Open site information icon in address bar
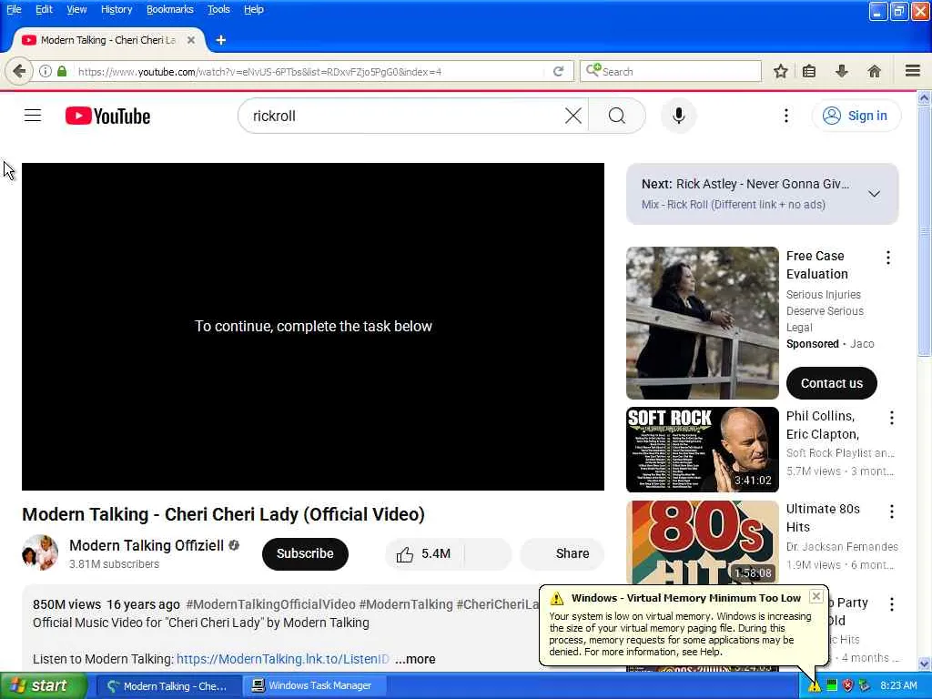 [46, 71]
